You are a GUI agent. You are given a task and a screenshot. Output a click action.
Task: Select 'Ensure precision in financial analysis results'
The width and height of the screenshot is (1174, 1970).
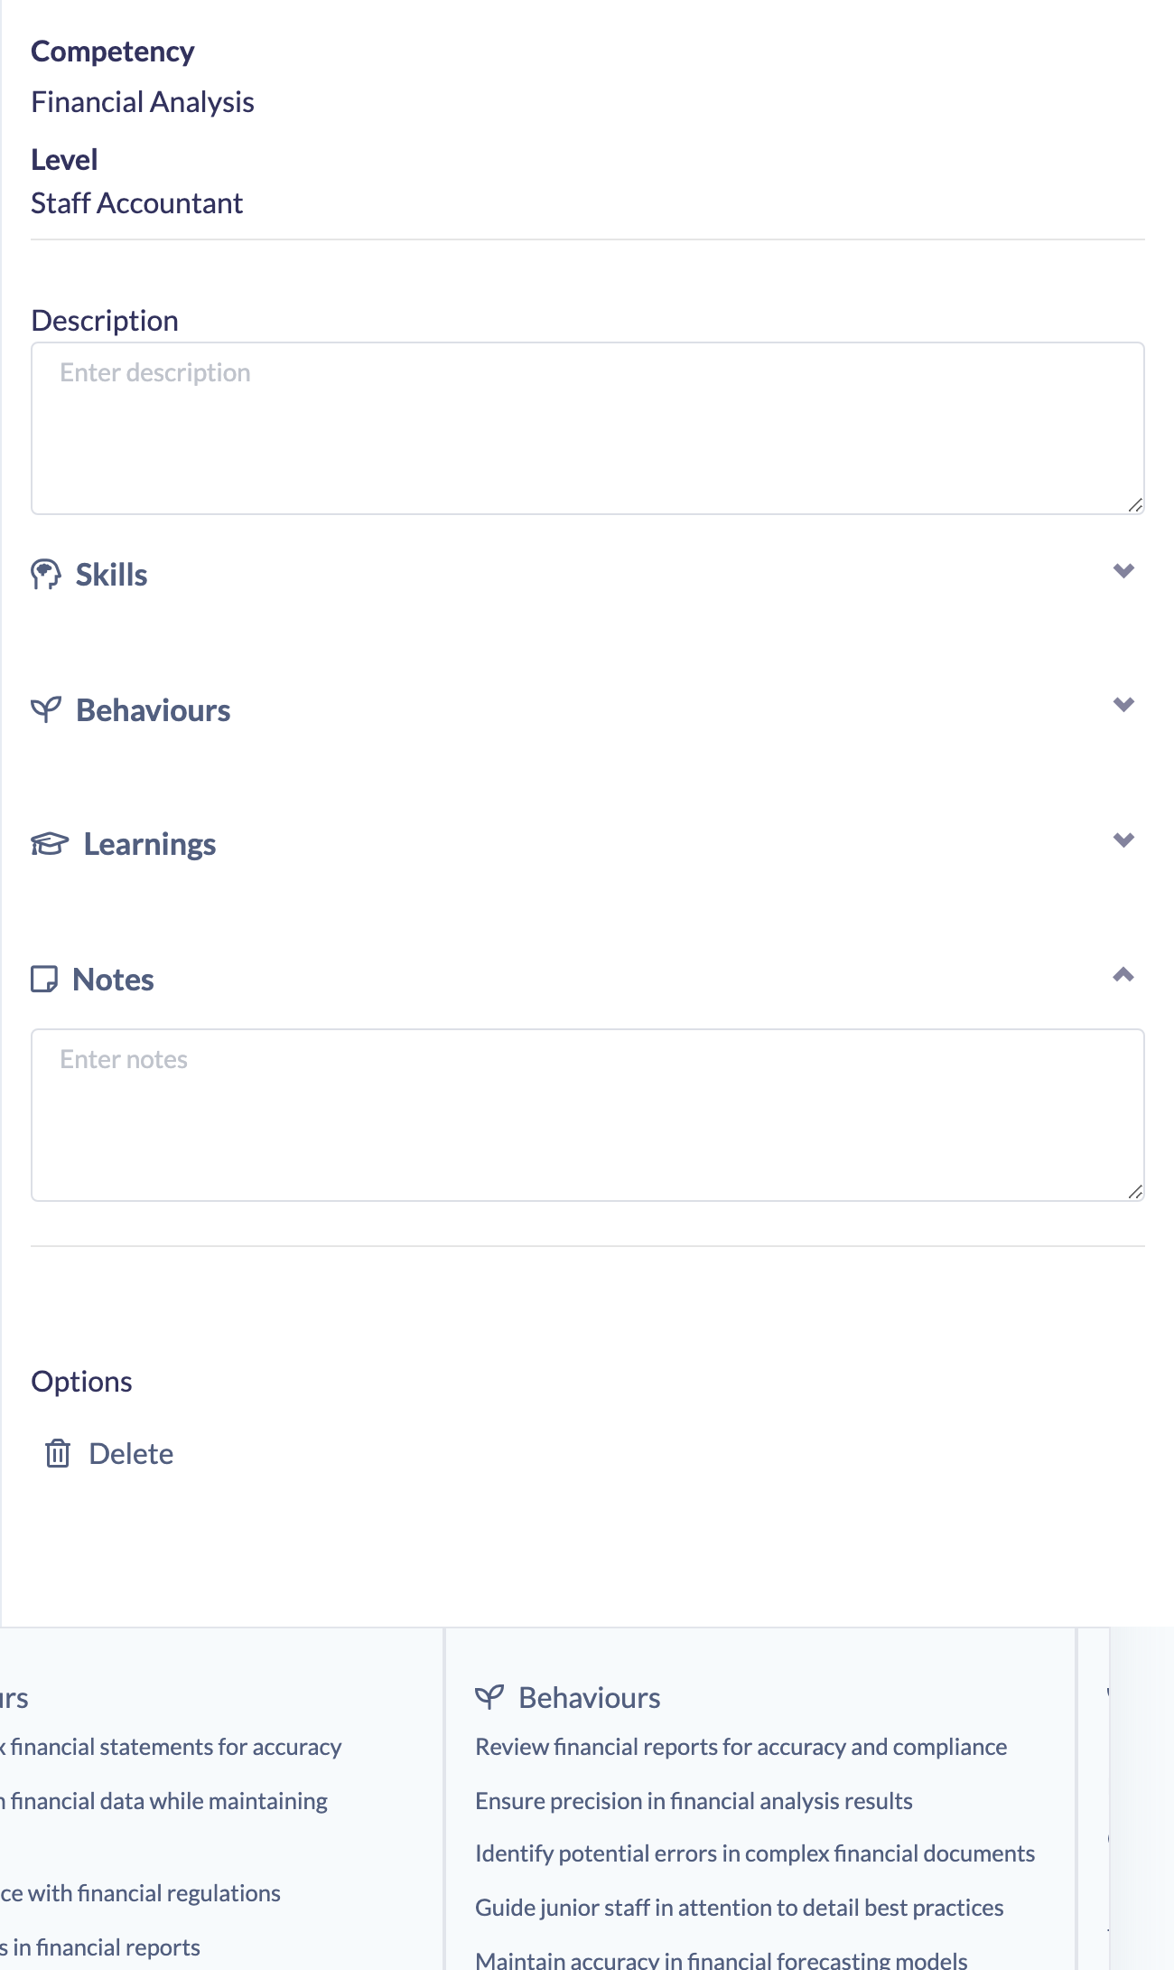pyautogui.click(x=694, y=1801)
